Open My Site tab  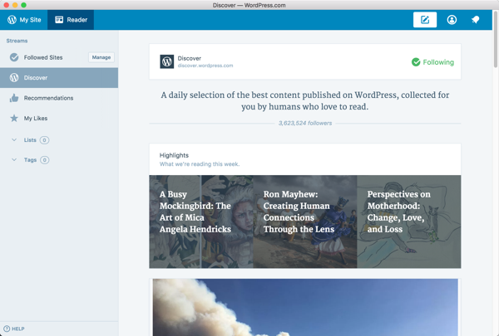(x=24, y=20)
